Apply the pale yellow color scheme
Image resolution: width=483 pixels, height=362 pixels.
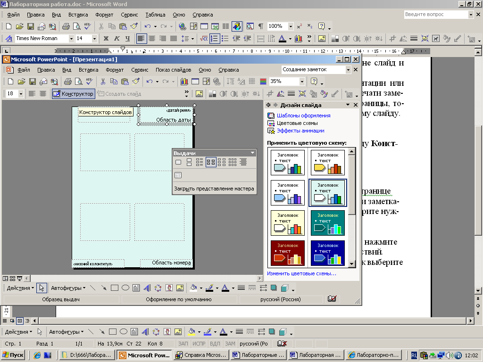pyautogui.click(x=288, y=223)
